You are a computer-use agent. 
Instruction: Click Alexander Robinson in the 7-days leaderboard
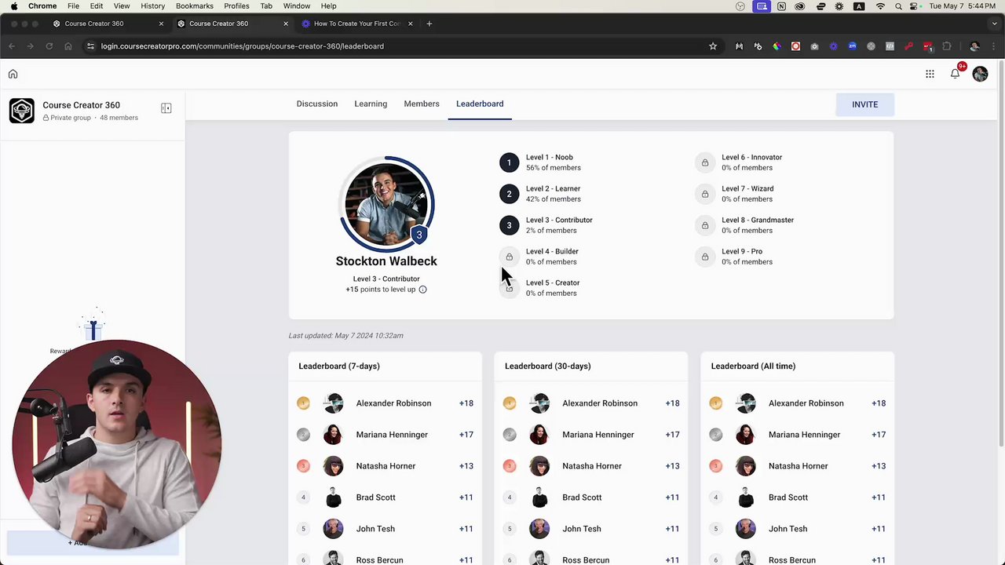tap(393, 403)
